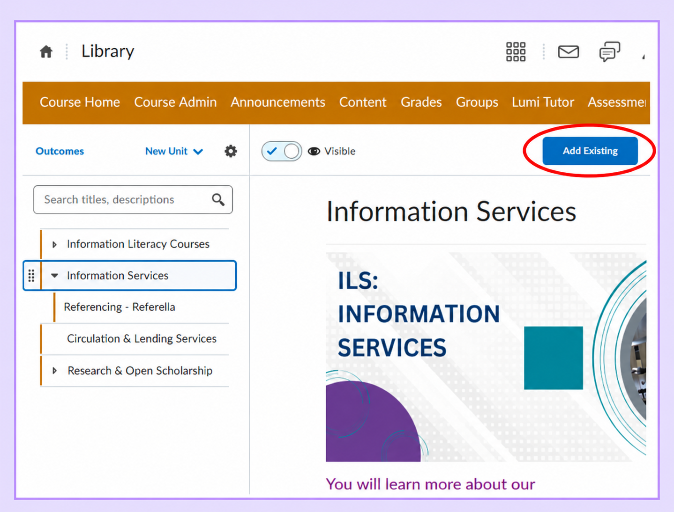Click the Library course title
This screenshot has width=674, height=512.
tap(108, 51)
